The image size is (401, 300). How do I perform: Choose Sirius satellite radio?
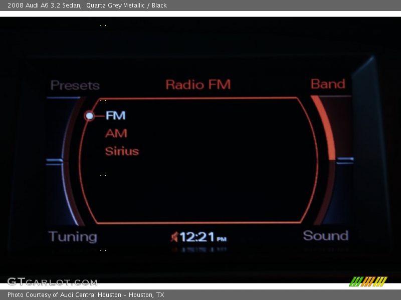[x=122, y=151]
